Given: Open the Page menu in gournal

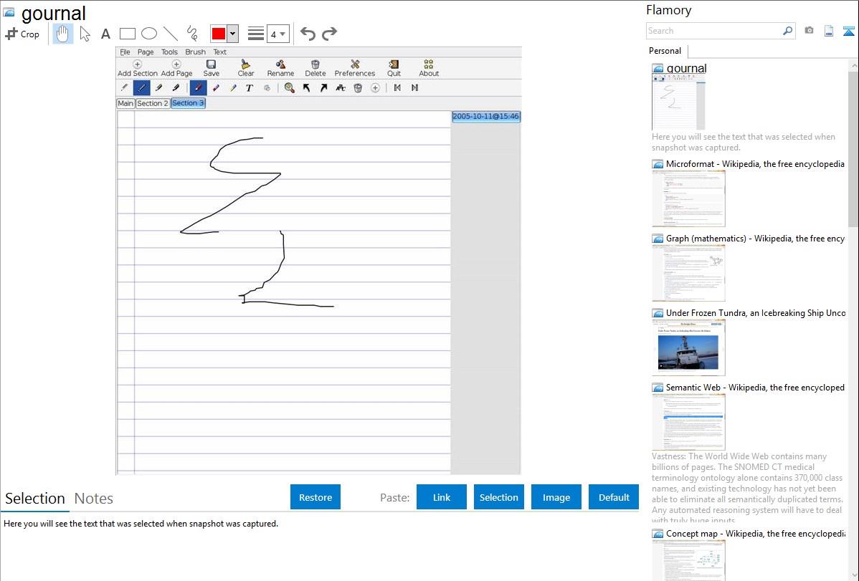Looking at the screenshot, I should 145,52.
